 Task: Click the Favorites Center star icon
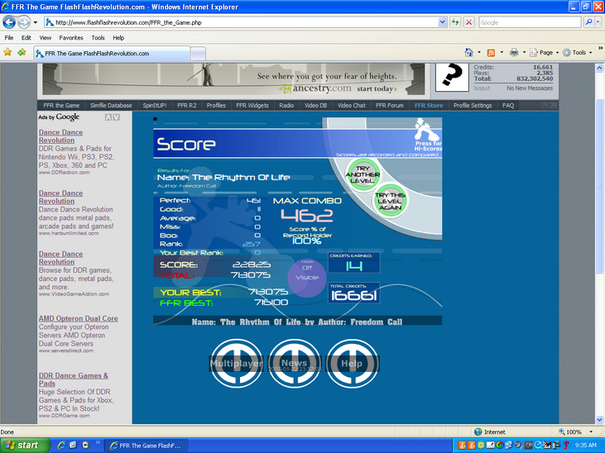(x=7, y=52)
